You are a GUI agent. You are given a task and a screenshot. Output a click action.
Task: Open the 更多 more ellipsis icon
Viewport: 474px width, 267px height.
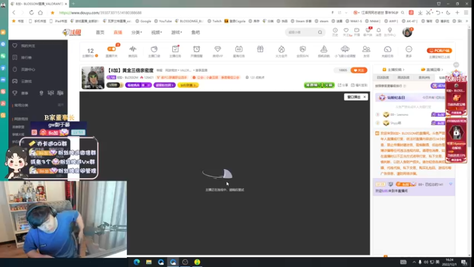409,51
